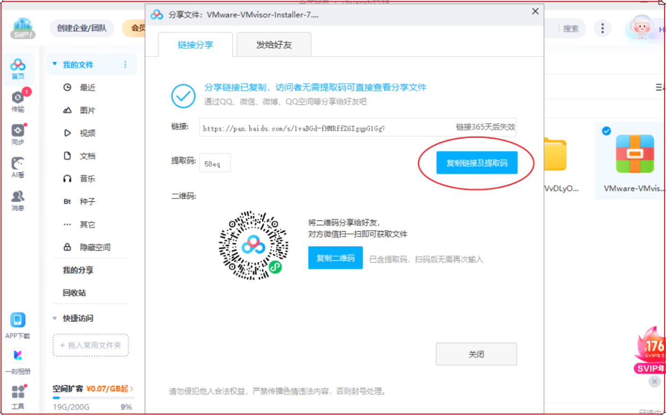This screenshot has width=666, height=415.
Task: Click the user avatar at top right
Action: click(x=641, y=27)
